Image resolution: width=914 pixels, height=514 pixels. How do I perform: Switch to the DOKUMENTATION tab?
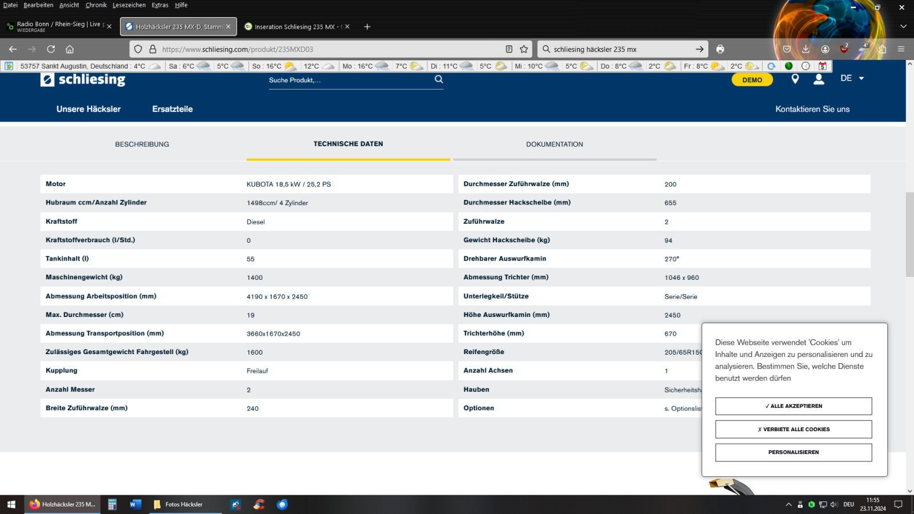click(x=555, y=144)
